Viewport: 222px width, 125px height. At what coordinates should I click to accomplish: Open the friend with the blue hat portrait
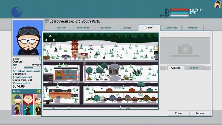pos(17,99)
